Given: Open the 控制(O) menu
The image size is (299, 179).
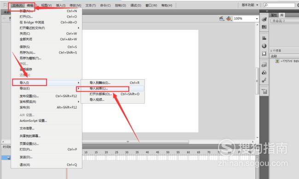Looking at the screenshot, I should pyautogui.click(x=121, y=6).
